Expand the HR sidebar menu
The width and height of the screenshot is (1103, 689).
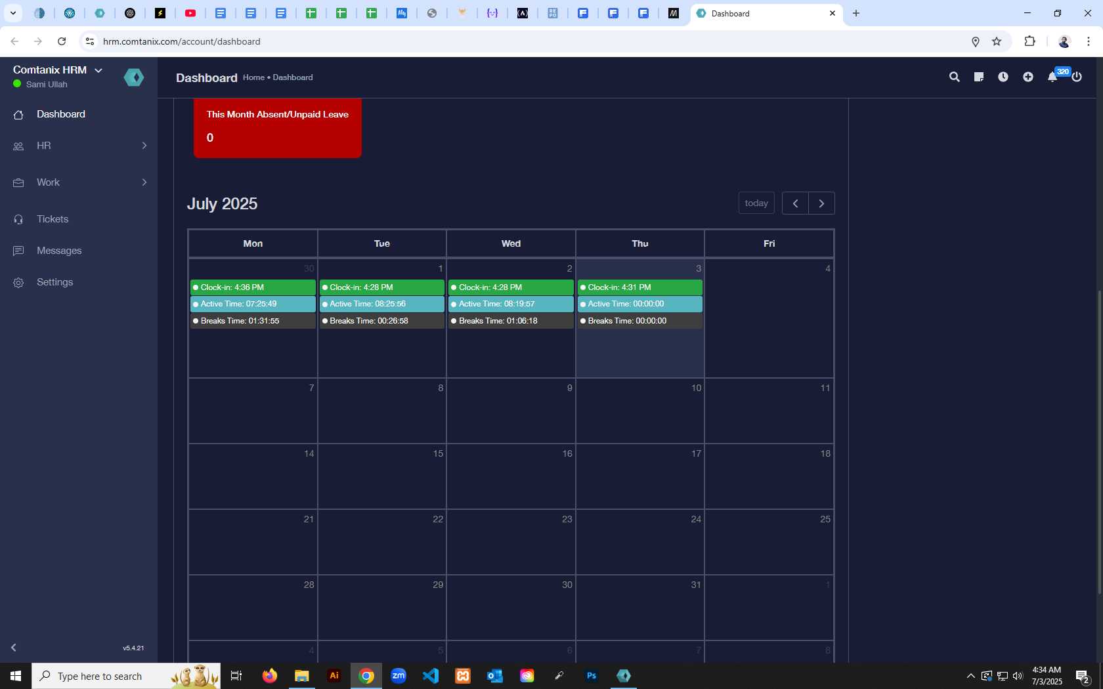point(79,146)
